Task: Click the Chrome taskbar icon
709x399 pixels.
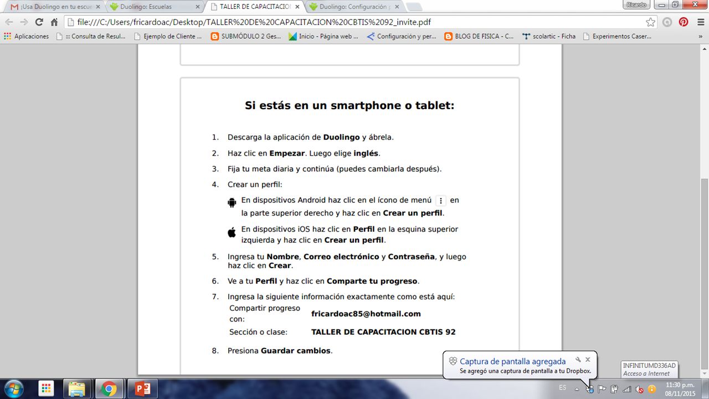Action: coord(109,389)
